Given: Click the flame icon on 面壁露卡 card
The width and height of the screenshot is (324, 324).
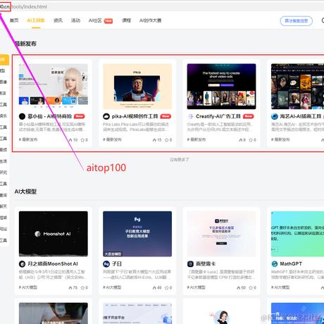Looking at the screenshot, I should [x=238, y=287].
